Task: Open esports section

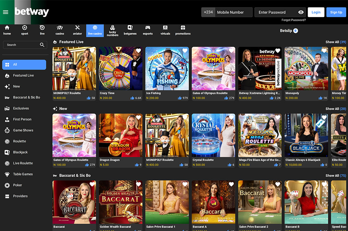Action: tap(148, 30)
